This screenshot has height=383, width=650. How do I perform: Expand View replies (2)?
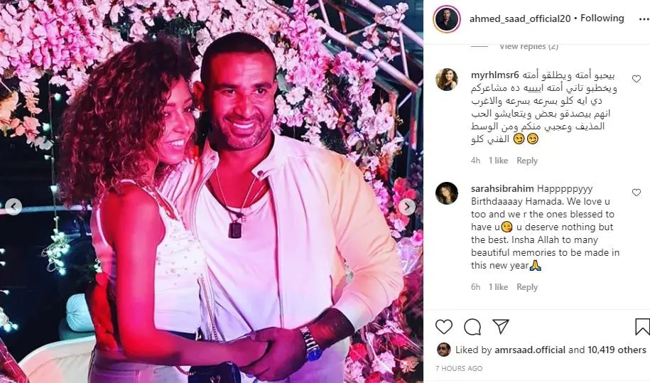click(529, 46)
